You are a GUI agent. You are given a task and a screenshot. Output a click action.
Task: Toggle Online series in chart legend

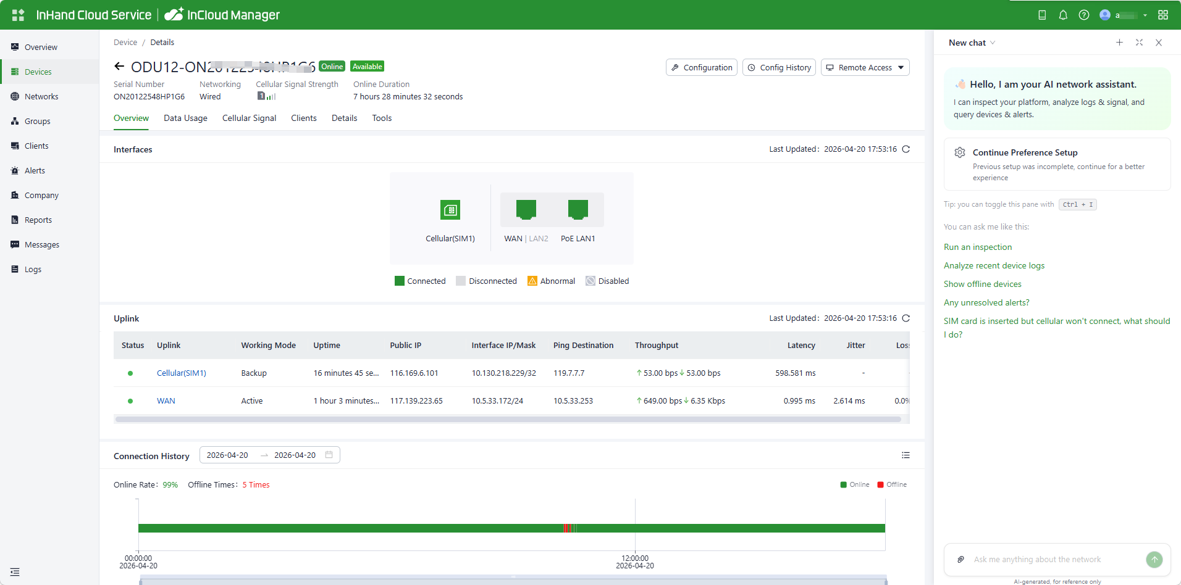(x=855, y=485)
